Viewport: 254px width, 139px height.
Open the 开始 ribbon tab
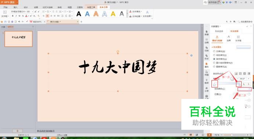pos(6,7)
